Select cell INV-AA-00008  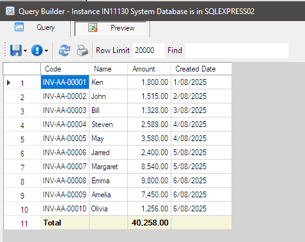(65, 181)
